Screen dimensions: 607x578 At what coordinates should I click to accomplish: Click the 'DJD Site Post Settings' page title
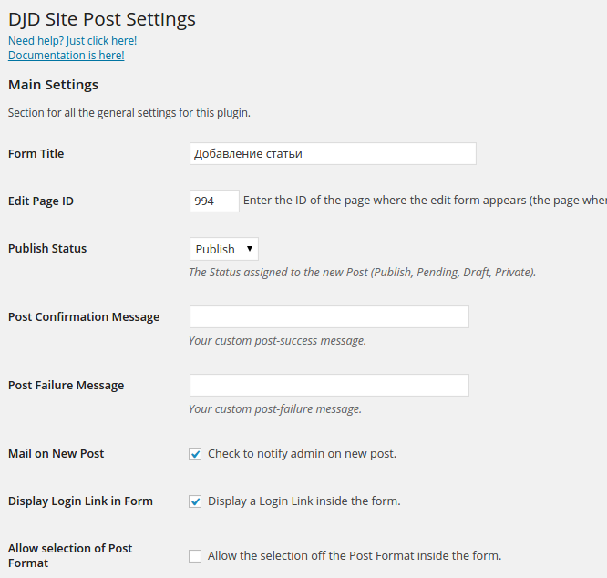click(x=101, y=19)
